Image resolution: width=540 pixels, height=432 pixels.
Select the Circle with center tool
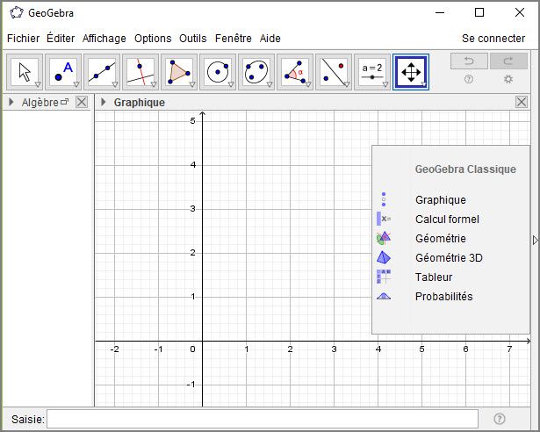tap(217, 72)
